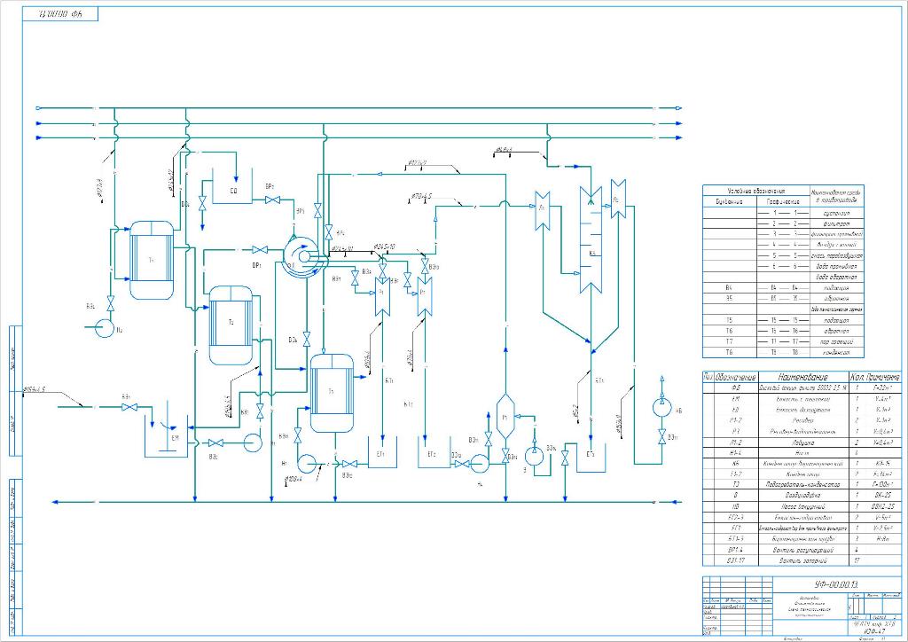
Task: Select the blower B symbol
Action: pos(533,456)
